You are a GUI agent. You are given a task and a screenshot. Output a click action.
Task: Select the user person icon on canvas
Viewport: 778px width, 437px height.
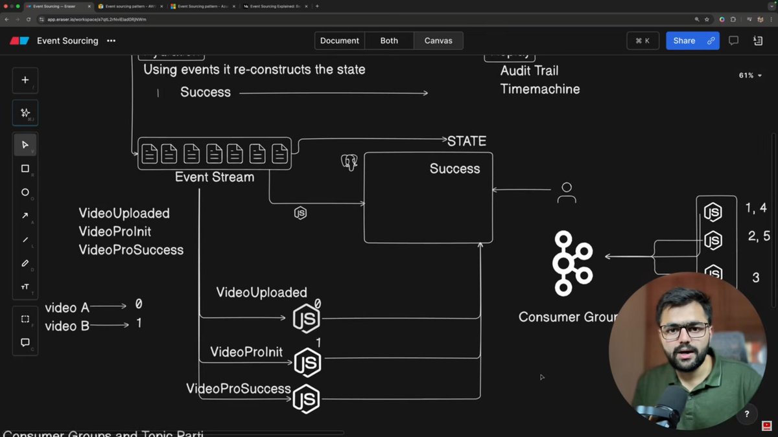click(567, 192)
